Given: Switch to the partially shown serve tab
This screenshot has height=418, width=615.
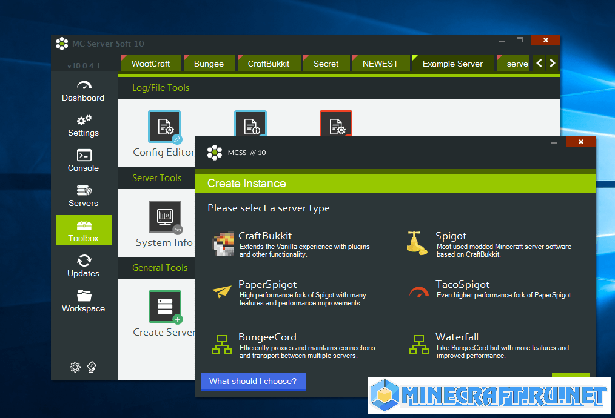Looking at the screenshot, I should pyautogui.click(x=514, y=64).
